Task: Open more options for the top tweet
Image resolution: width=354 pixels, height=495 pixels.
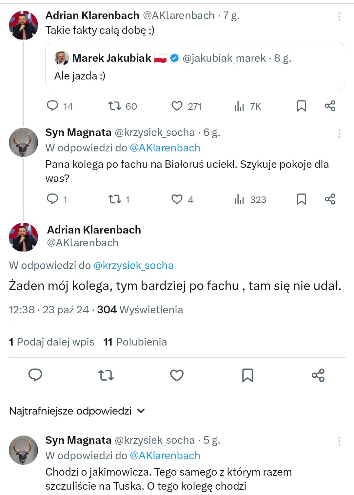Action: pyautogui.click(x=339, y=16)
